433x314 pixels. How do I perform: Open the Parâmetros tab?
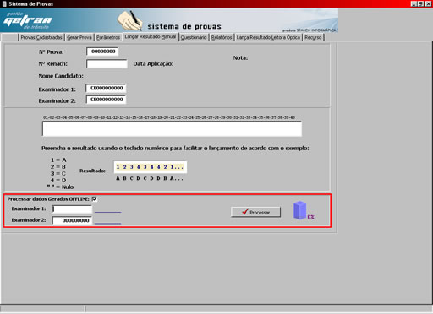[108, 37]
